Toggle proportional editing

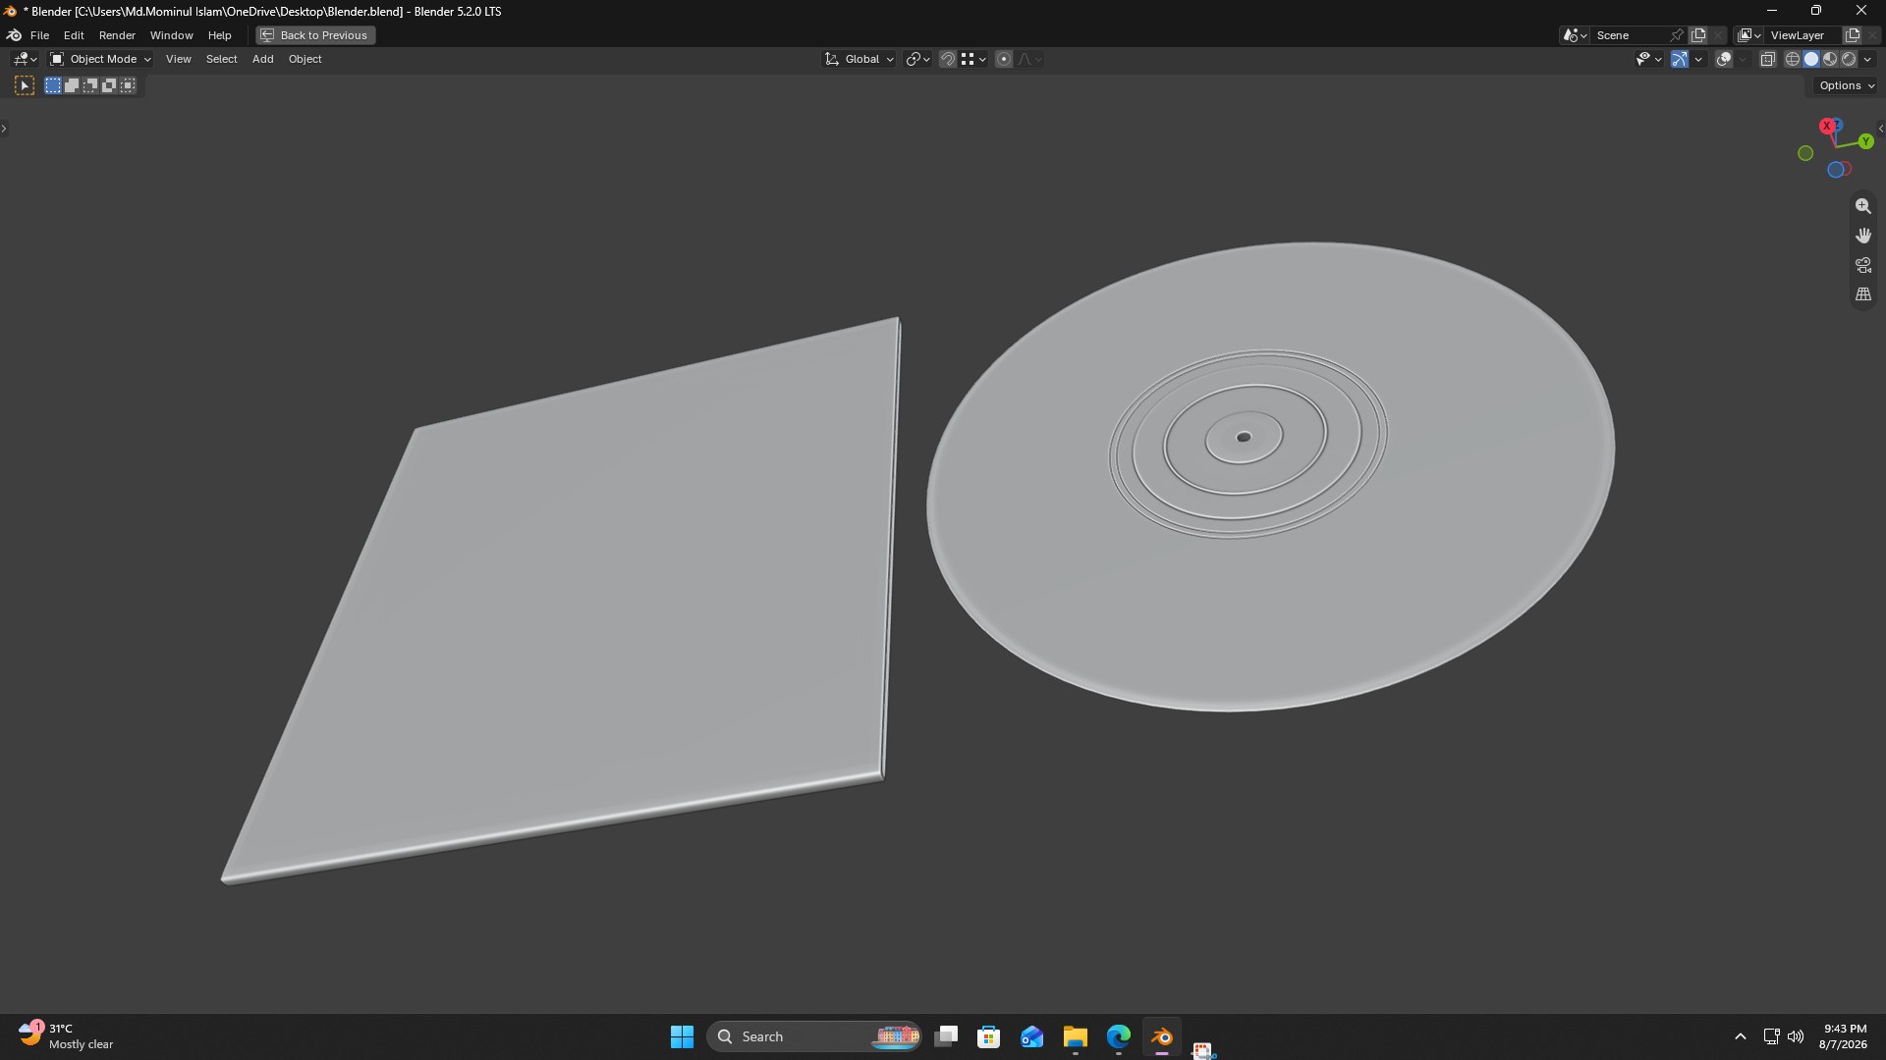(x=1004, y=60)
